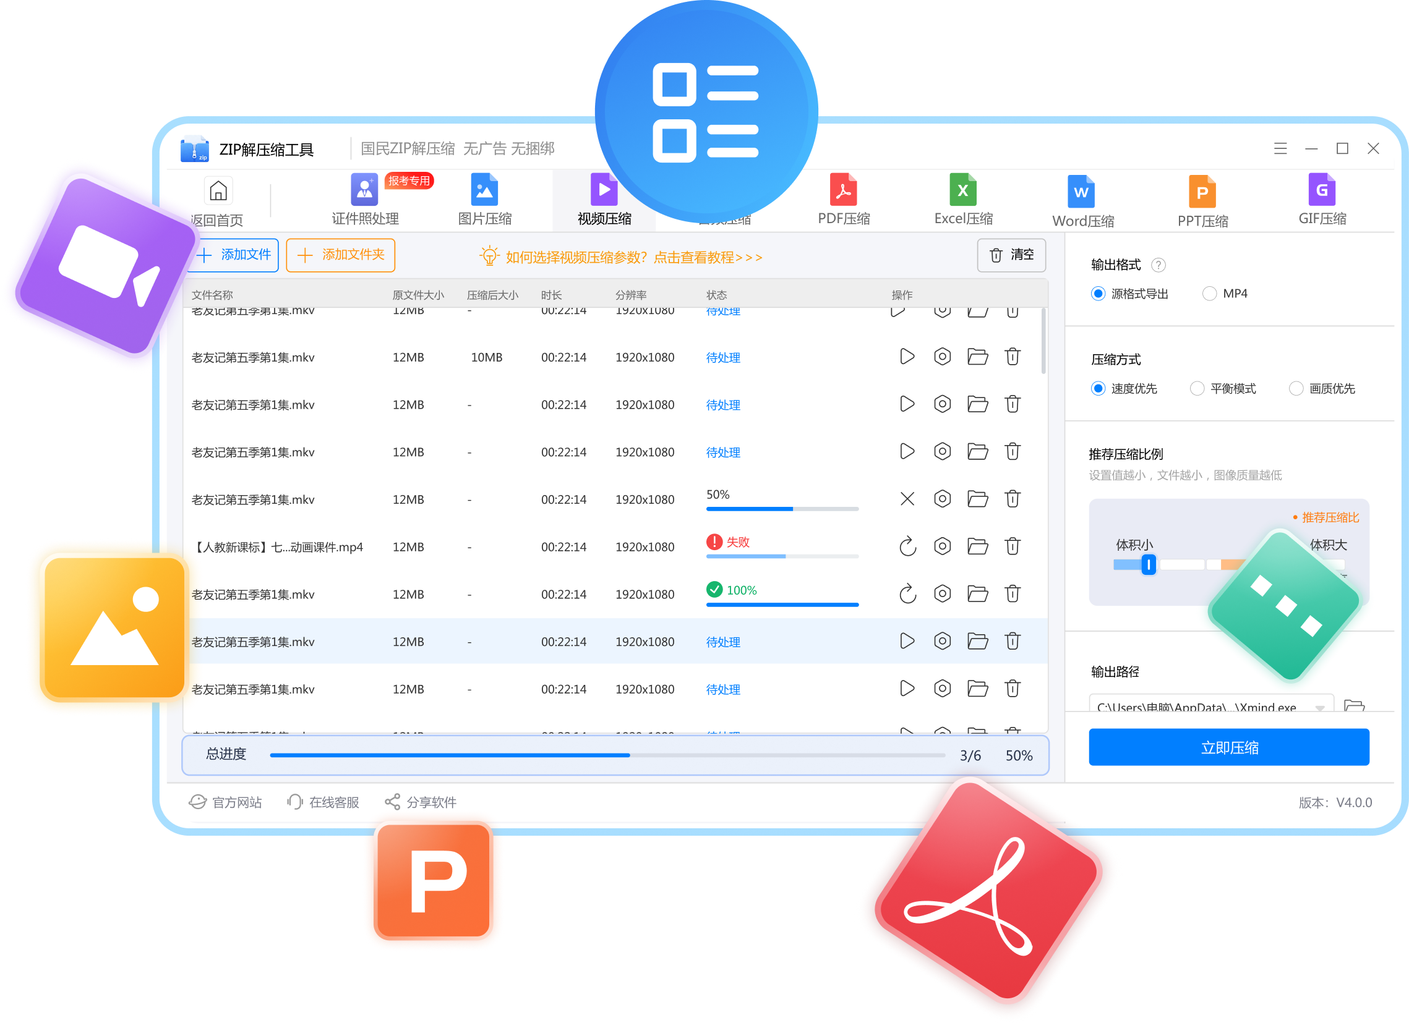
Task: Select MP4 output format
Action: point(1225,294)
